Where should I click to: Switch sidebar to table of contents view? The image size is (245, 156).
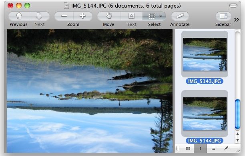(213, 148)
